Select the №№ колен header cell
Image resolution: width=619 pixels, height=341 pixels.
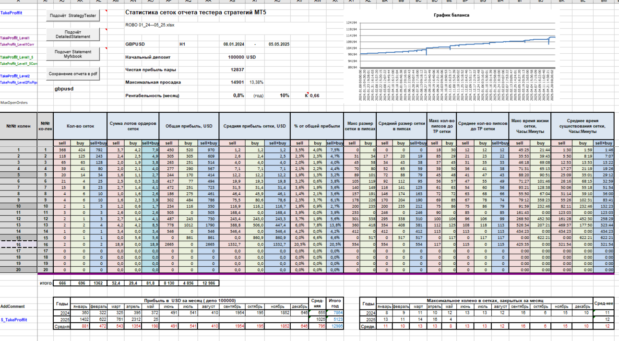tap(19, 126)
